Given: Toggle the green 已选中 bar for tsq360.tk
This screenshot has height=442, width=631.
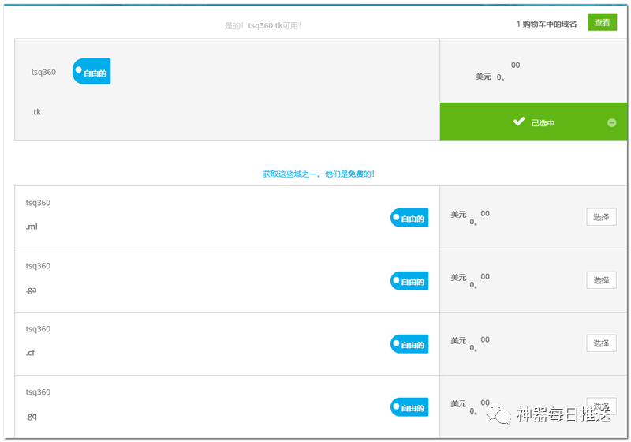Looking at the screenshot, I should tap(533, 122).
